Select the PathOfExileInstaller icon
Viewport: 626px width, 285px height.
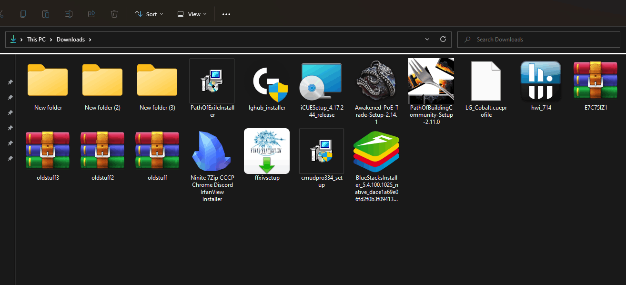[x=212, y=81]
